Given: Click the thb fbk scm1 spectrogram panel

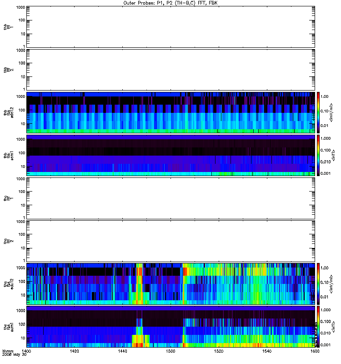Looking at the screenshot, I should 171,155.
